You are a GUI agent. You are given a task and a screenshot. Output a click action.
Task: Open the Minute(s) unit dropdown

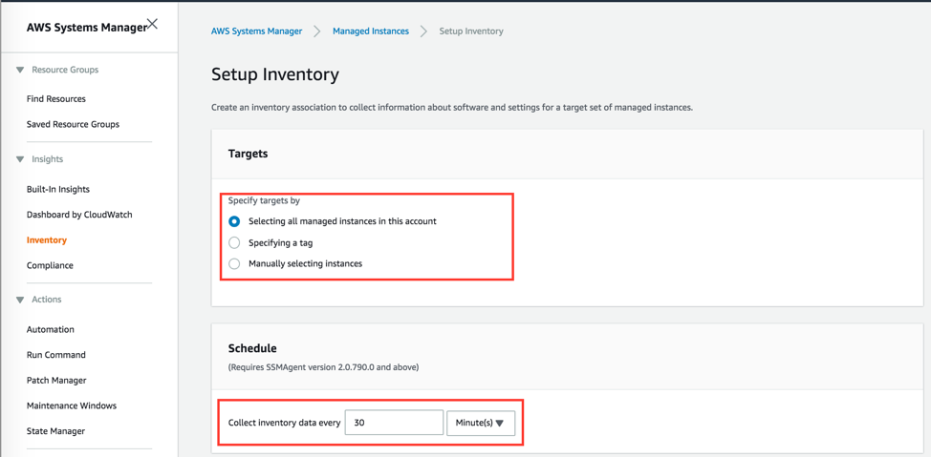481,424
